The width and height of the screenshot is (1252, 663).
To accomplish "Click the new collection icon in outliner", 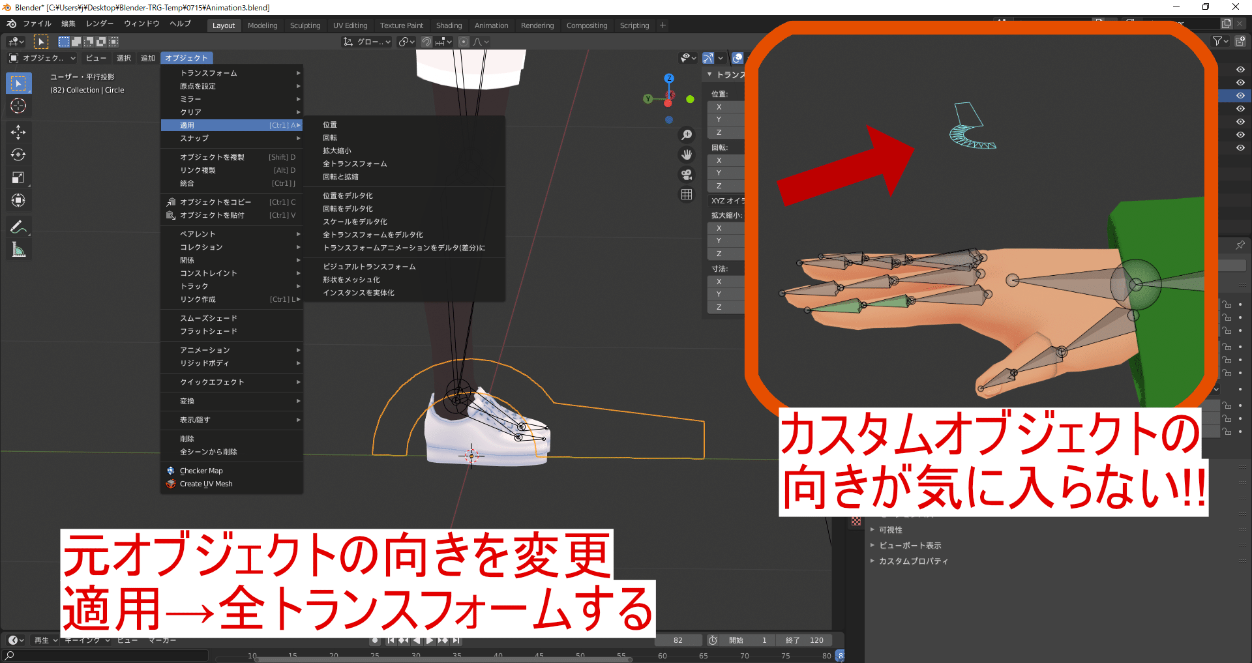I will [x=1240, y=41].
